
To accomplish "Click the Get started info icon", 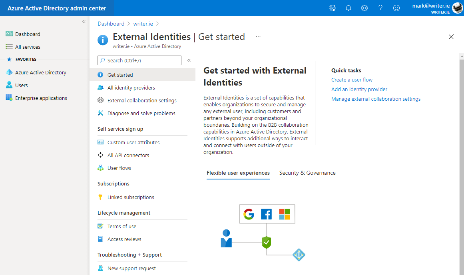I will click(x=100, y=75).
